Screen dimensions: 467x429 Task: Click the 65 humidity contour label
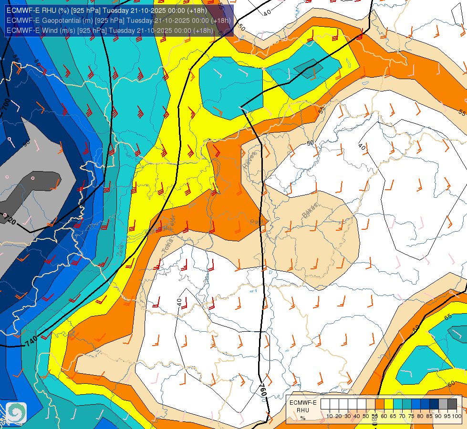[448, 317]
